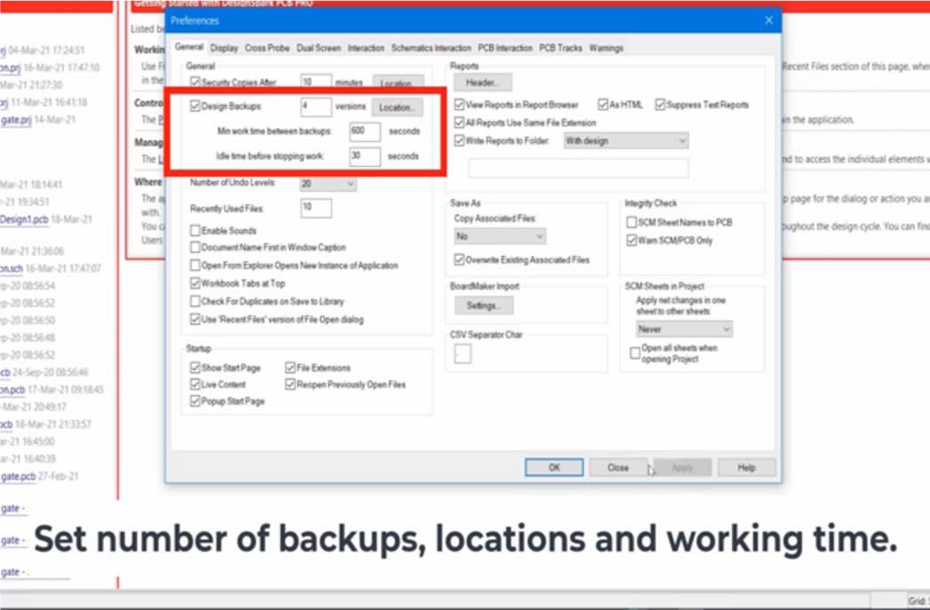Image resolution: width=930 pixels, height=610 pixels.
Task: Open the Schematics Interaction tab
Action: 431,48
